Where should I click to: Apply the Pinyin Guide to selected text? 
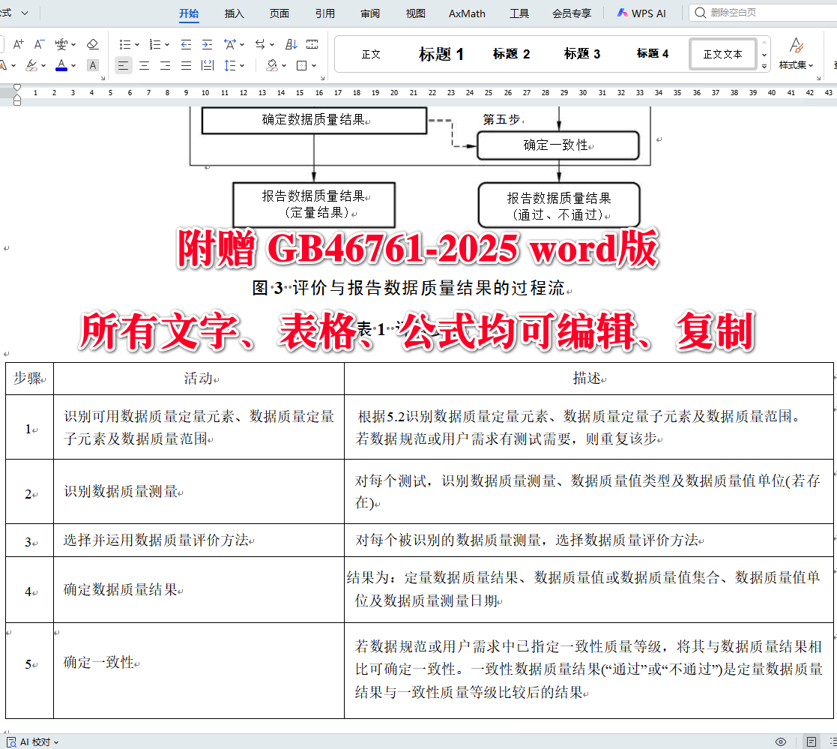61,43
